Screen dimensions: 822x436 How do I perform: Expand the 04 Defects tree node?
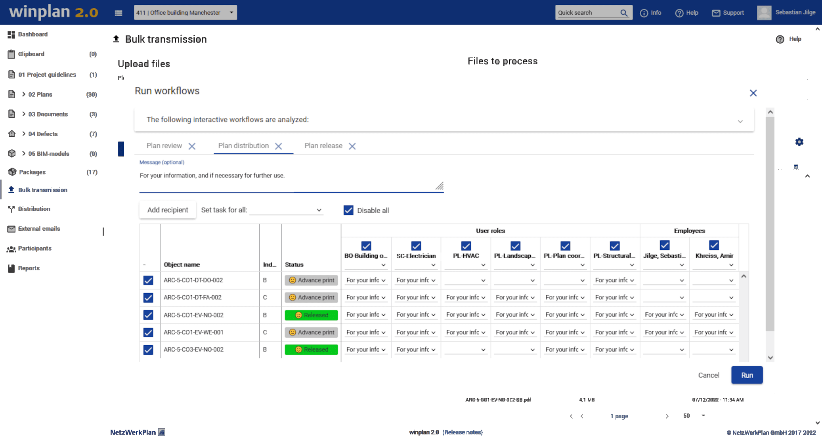click(24, 134)
